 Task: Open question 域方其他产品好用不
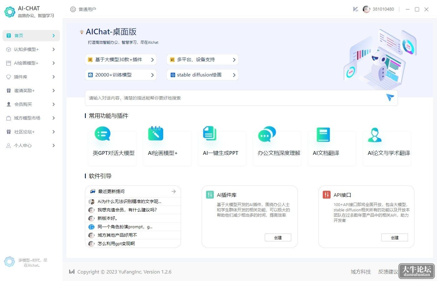click(133, 235)
